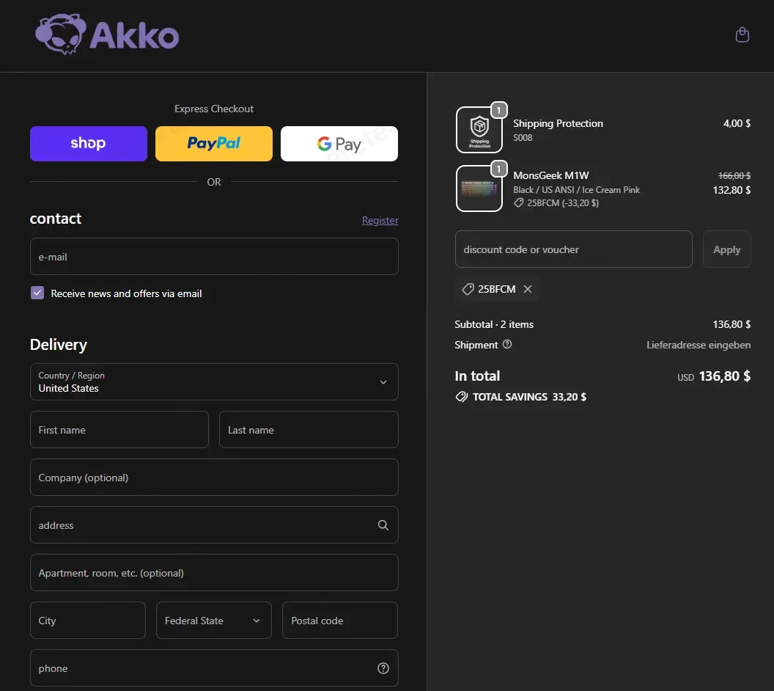Image resolution: width=774 pixels, height=691 pixels.
Task: Click the Black / US ANSI / Ice Cream Pink text
Action: [x=576, y=190]
